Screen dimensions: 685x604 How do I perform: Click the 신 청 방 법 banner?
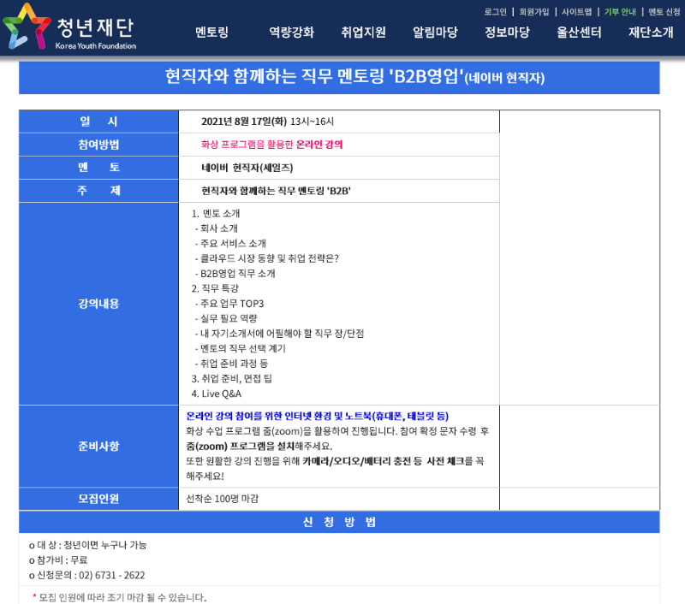pos(339,522)
